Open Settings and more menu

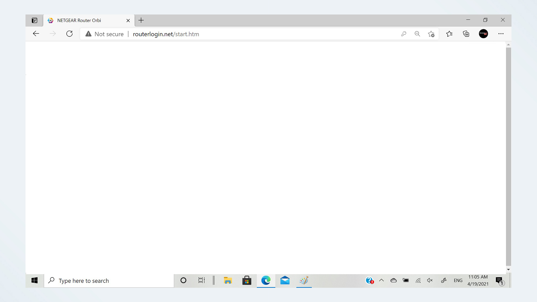pos(501,34)
